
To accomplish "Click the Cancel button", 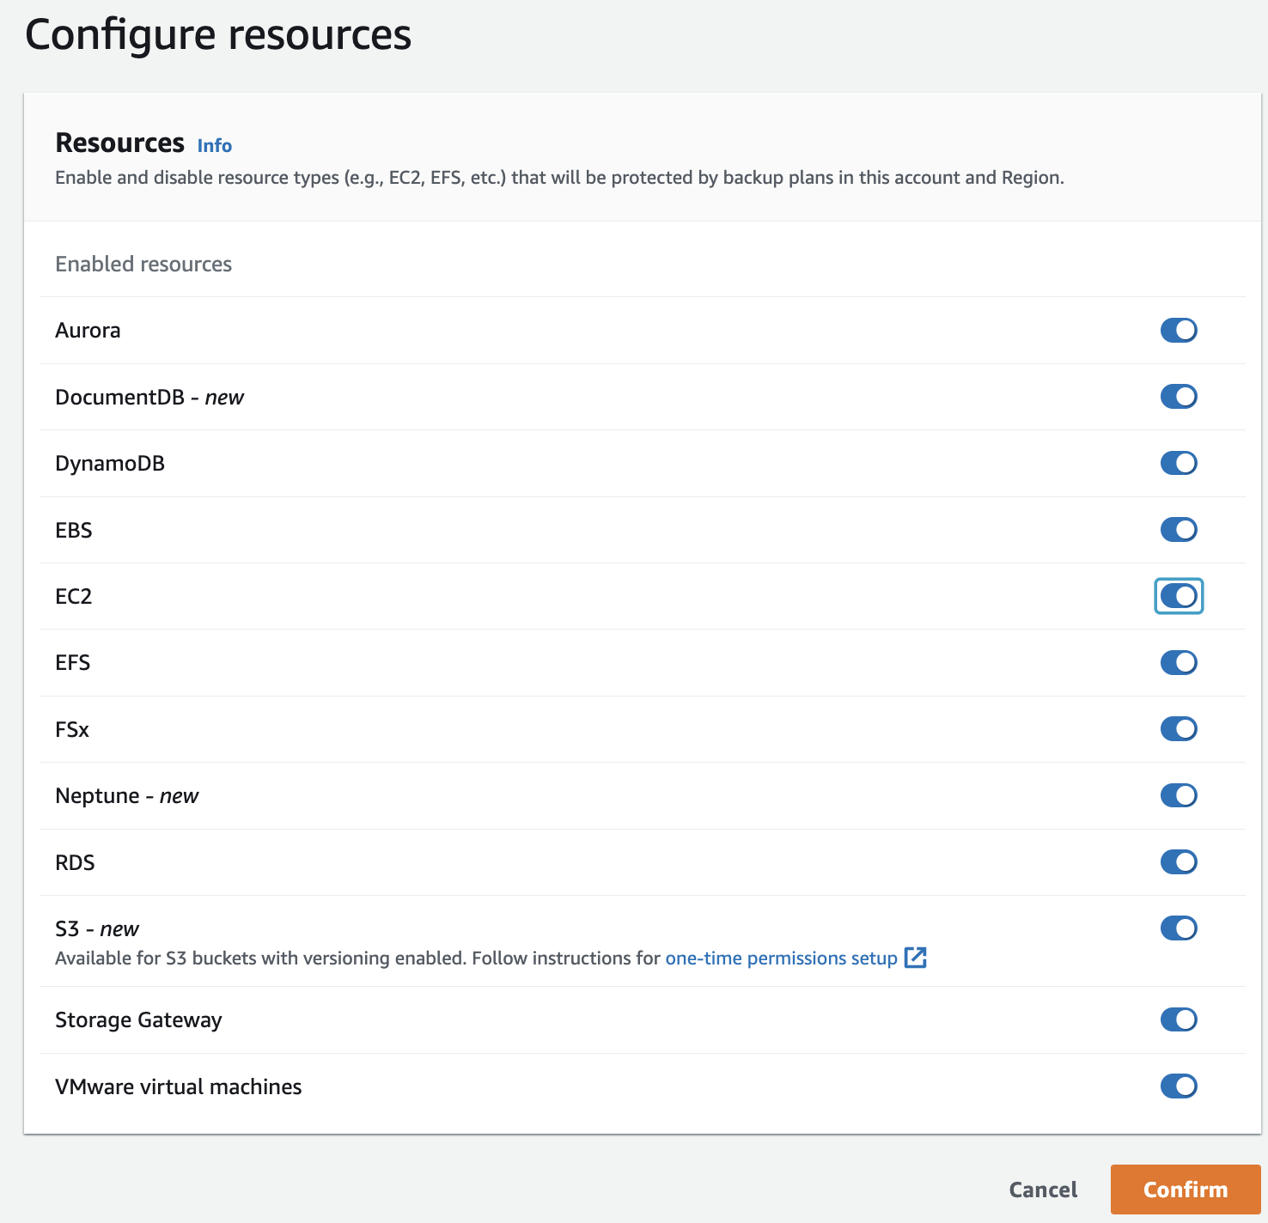I will click(1043, 1190).
